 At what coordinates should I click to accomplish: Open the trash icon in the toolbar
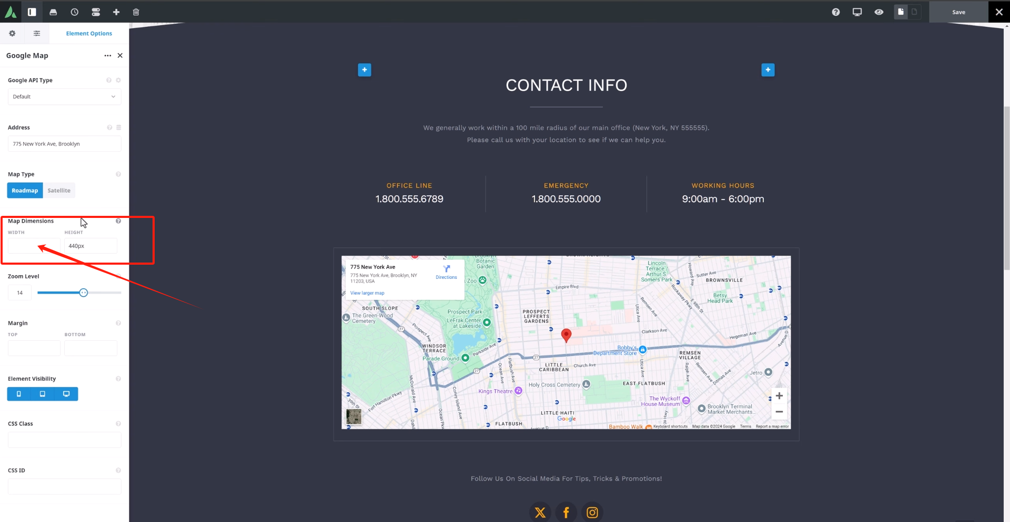136,12
